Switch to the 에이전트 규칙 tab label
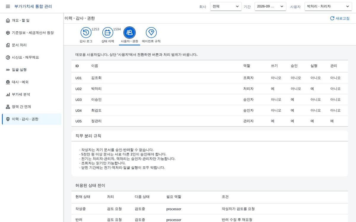 pos(151,41)
